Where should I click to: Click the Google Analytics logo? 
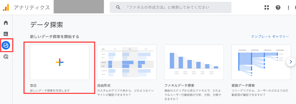6,8
